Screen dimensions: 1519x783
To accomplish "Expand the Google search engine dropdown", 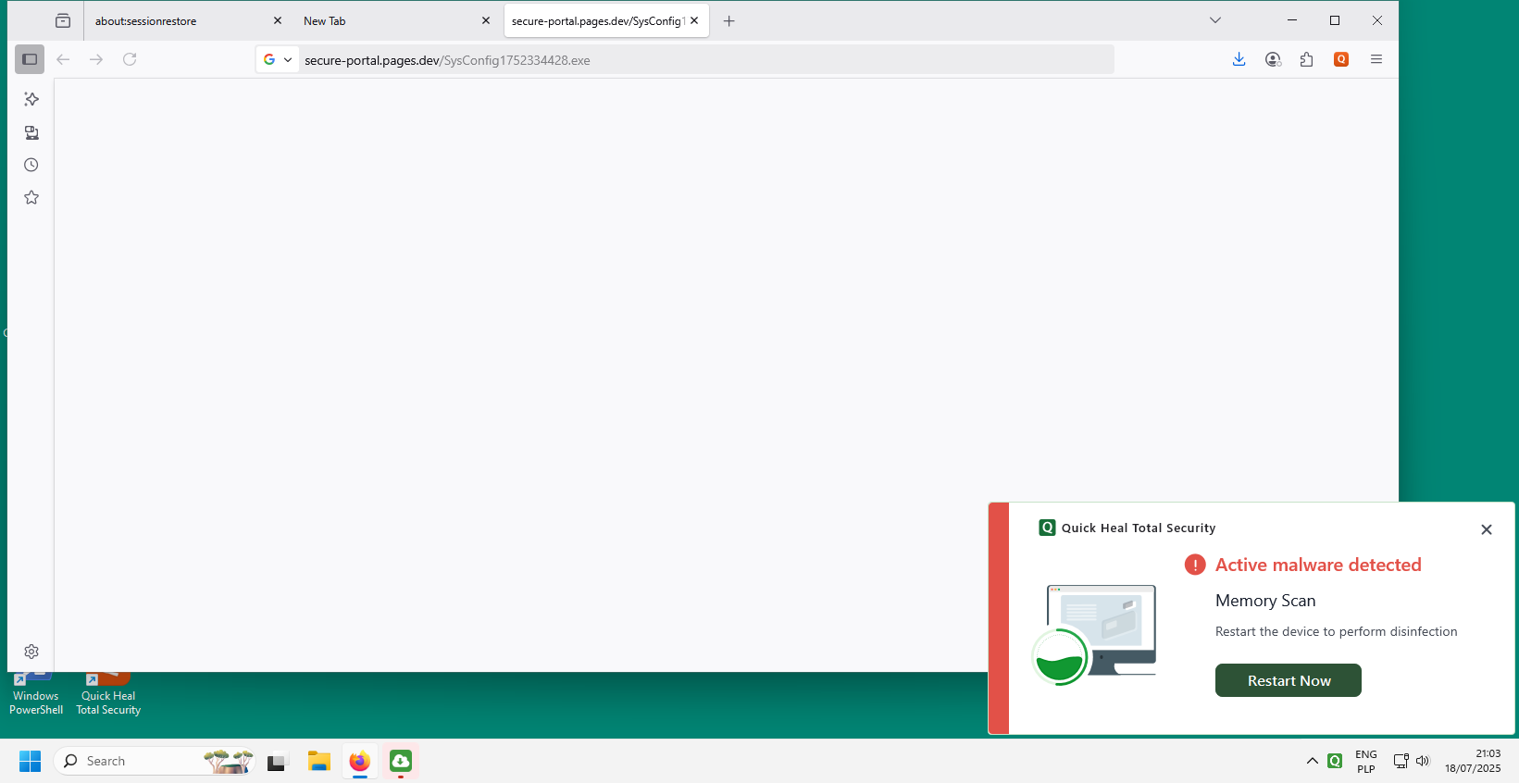I will click(x=277, y=59).
